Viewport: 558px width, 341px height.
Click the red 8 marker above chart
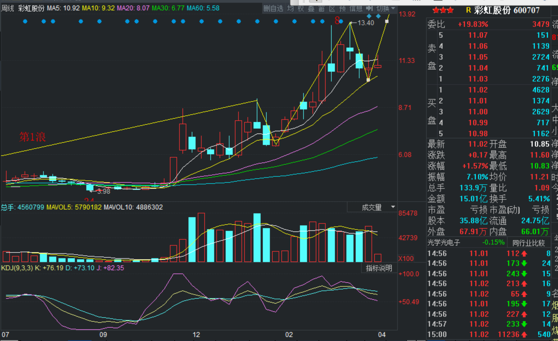point(337,21)
